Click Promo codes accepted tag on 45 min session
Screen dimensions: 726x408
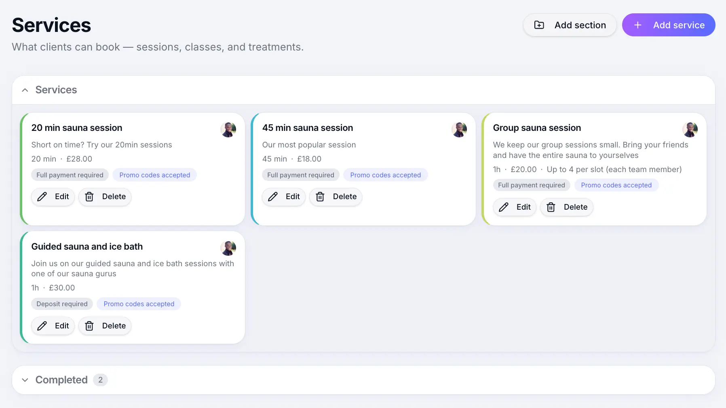pyautogui.click(x=386, y=175)
